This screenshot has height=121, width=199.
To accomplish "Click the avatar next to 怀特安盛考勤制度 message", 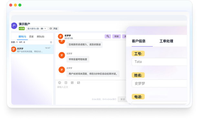I will tap(62, 55).
